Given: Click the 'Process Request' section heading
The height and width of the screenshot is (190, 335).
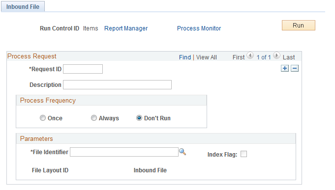Looking at the screenshot, I should 32,56.
